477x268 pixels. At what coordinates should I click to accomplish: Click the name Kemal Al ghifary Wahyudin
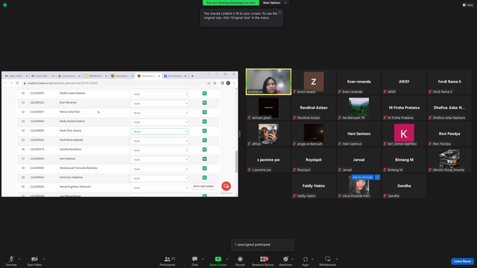click(75, 187)
